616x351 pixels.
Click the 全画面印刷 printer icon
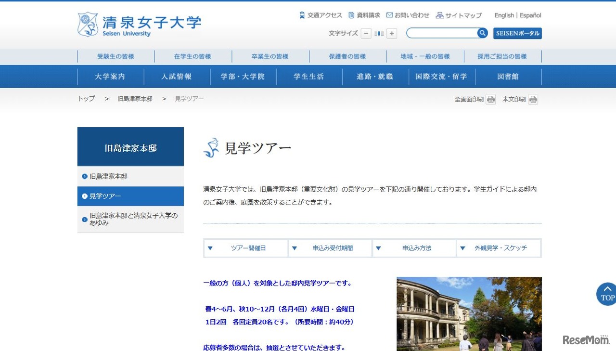490,99
